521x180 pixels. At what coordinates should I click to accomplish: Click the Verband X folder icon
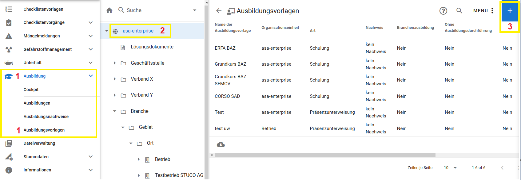123,79
